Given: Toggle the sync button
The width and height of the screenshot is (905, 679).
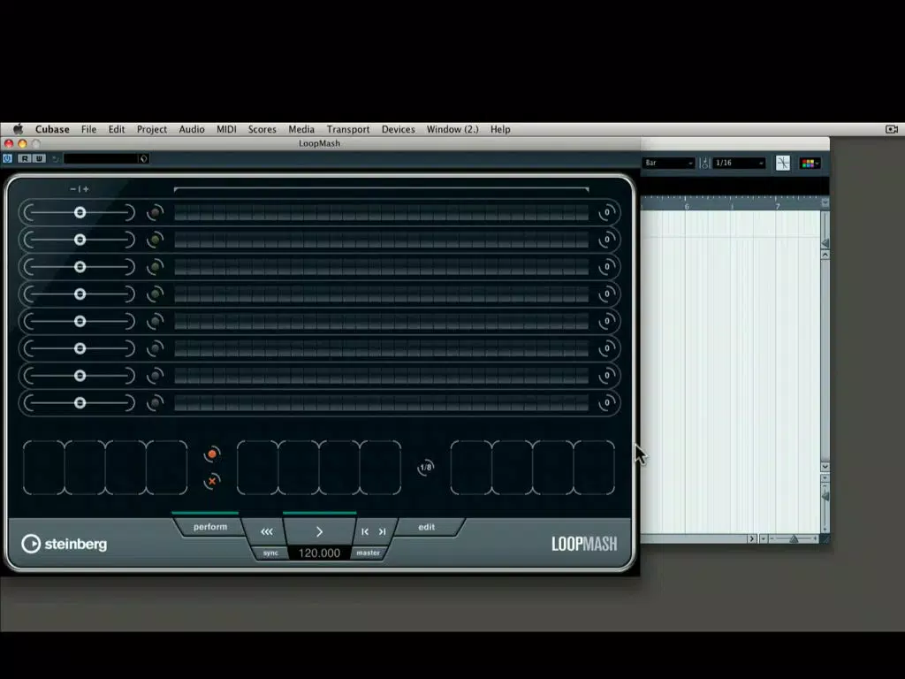Looking at the screenshot, I should [270, 553].
